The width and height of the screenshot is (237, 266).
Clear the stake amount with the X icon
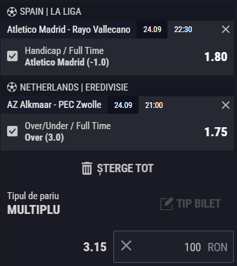pos(126,245)
